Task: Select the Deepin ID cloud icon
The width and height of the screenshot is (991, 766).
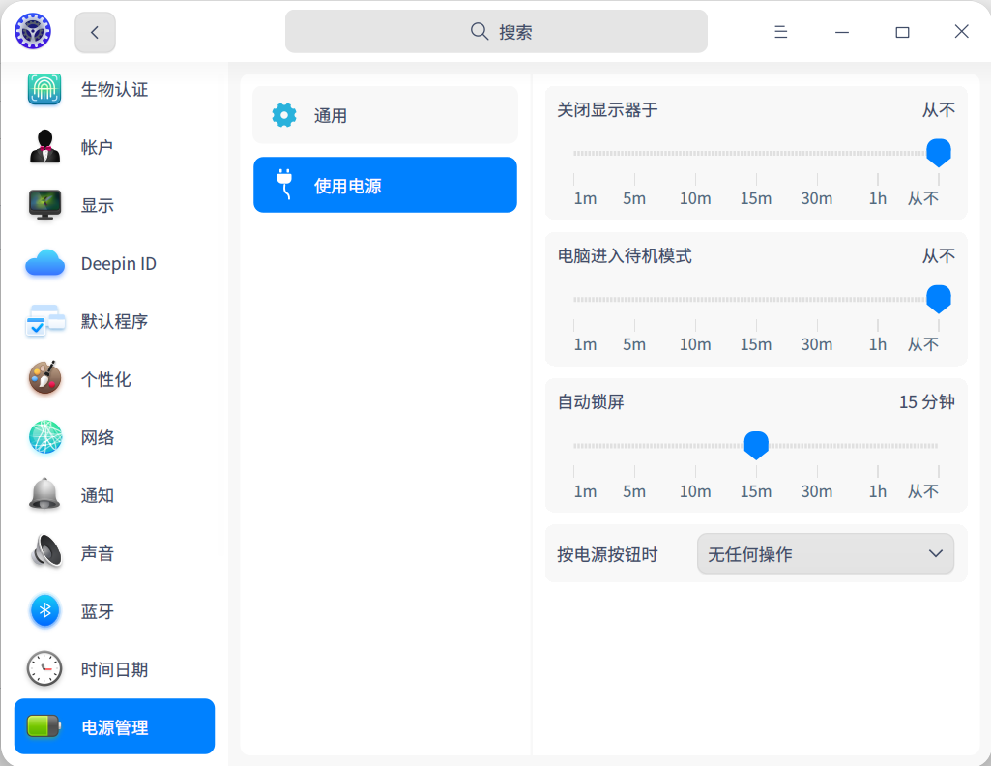Action: point(44,263)
